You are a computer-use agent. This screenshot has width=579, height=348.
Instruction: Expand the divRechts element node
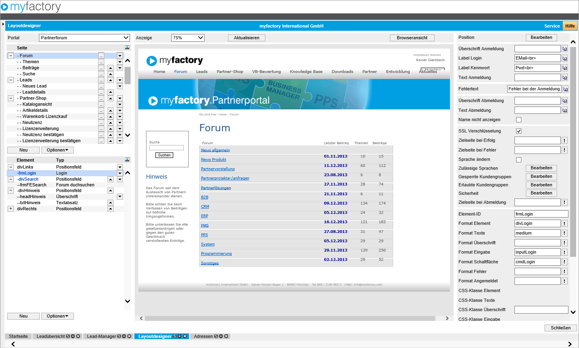click(x=11, y=209)
